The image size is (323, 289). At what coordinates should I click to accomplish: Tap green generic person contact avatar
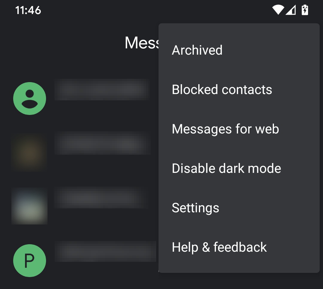click(29, 99)
